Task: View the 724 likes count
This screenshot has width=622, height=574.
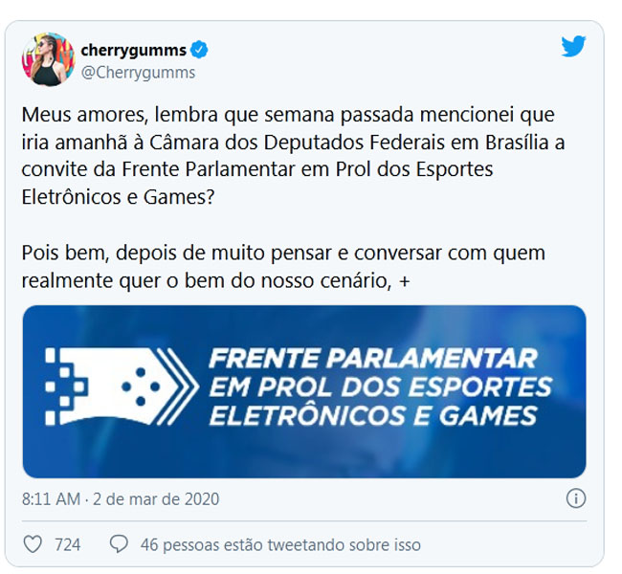Action: 67,544
